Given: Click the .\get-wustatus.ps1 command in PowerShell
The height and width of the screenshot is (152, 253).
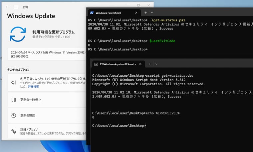Looking at the screenshot, I should 167,20.
